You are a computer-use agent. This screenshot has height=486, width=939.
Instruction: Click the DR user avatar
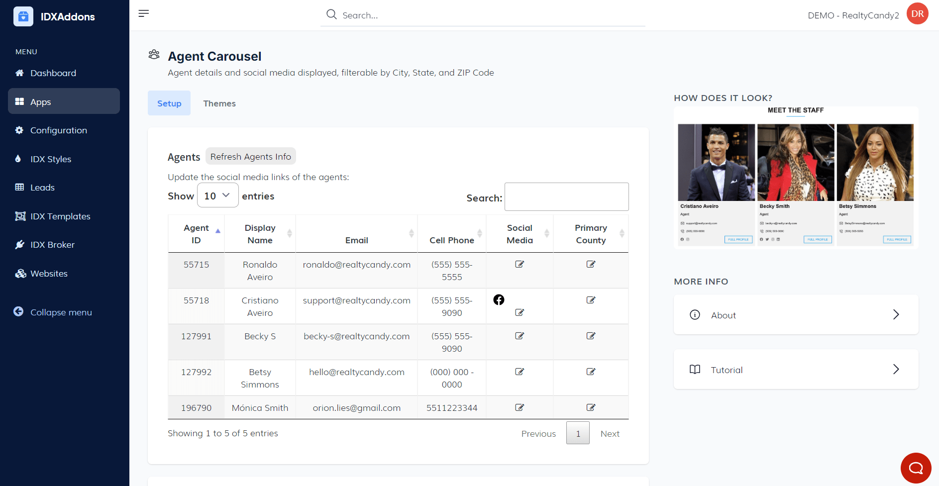click(917, 14)
